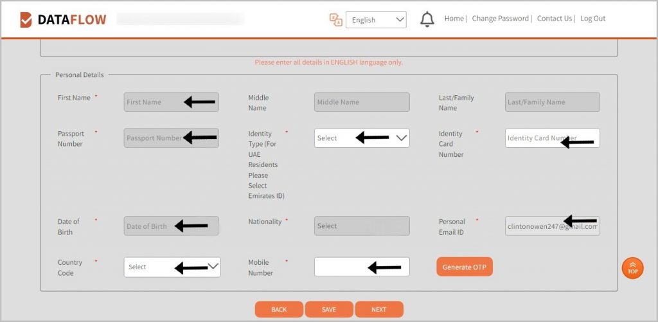Click the BACK button
This screenshot has width=658, height=322.
pyautogui.click(x=279, y=309)
